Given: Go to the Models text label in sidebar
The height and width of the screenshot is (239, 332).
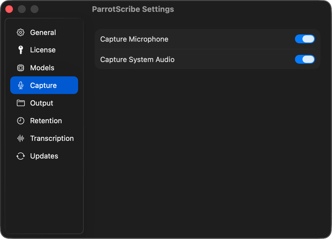Looking at the screenshot, I should [42, 68].
